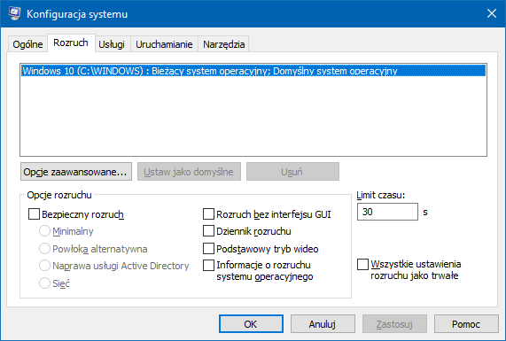Choose the Powłoka alternatywna radio option

[x=44, y=249]
